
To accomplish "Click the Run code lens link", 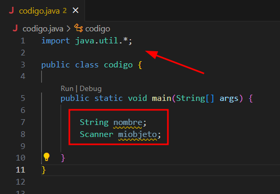I will [67, 89].
